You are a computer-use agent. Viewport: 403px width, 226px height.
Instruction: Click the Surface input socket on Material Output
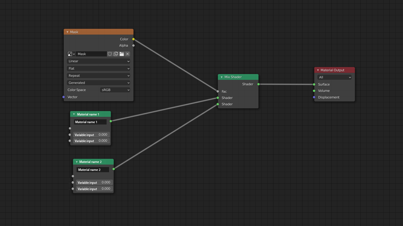tap(314, 84)
